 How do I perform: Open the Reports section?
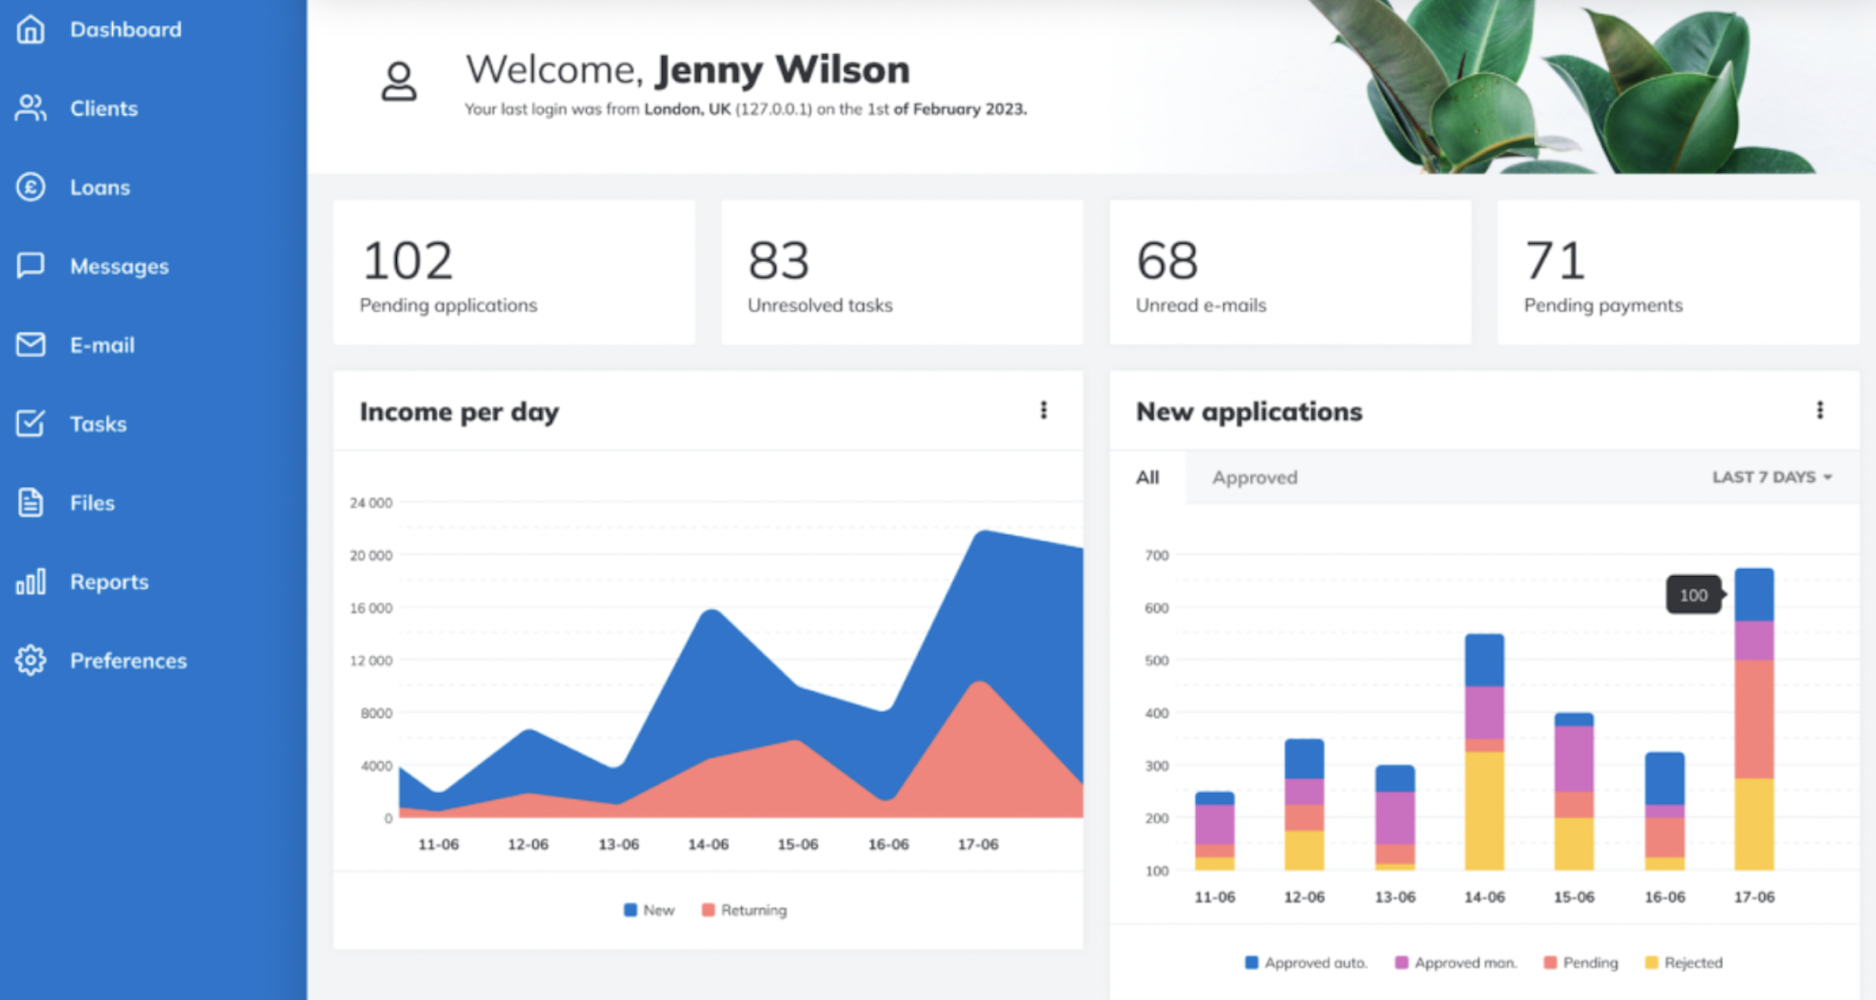[108, 582]
